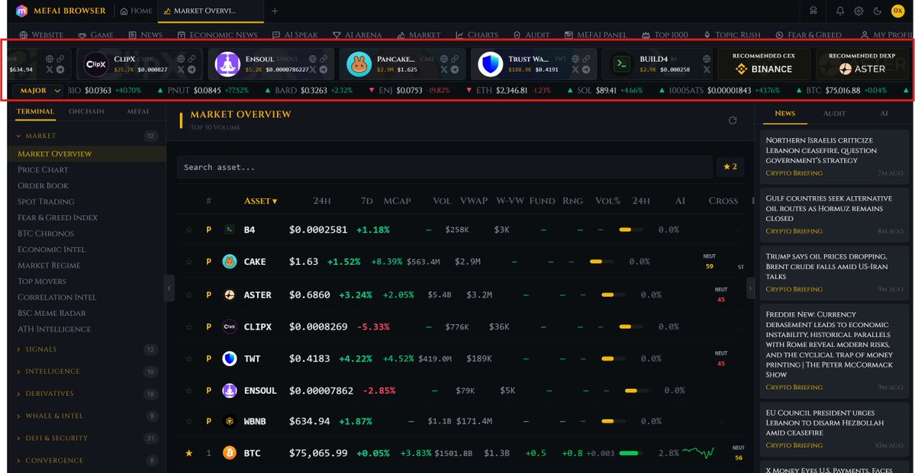
Task: Open the extensions puzzle icon in top bar
Action: pyautogui.click(x=814, y=11)
